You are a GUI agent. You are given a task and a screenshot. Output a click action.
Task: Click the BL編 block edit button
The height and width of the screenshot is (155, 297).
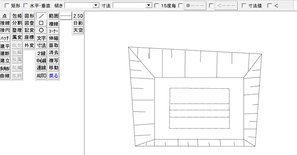tap(17, 68)
